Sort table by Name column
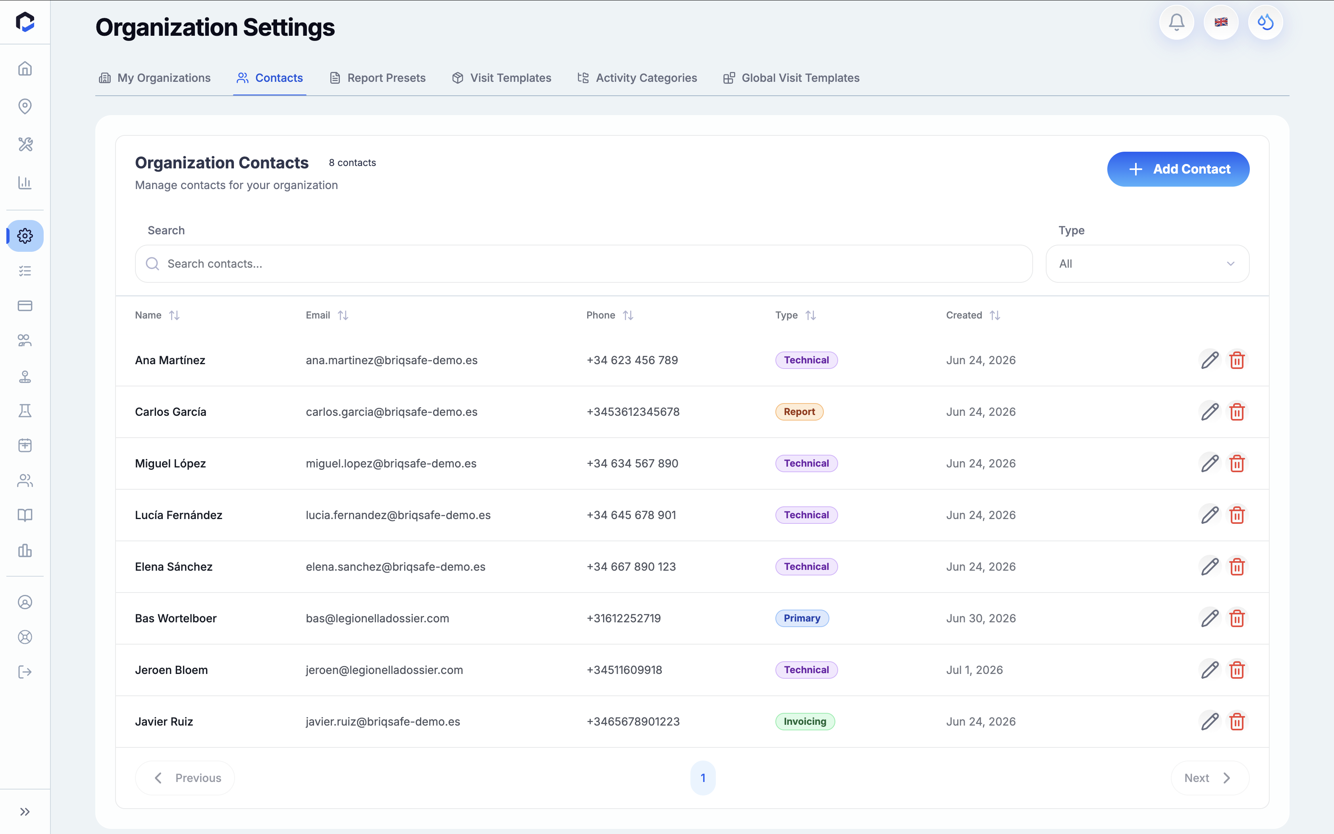The height and width of the screenshot is (834, 1334). click(174, 315)
